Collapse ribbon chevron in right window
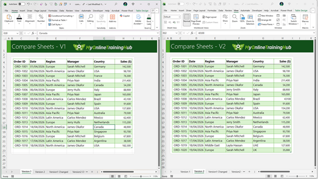Screen dimensions: 318x179 coord(313,27)
